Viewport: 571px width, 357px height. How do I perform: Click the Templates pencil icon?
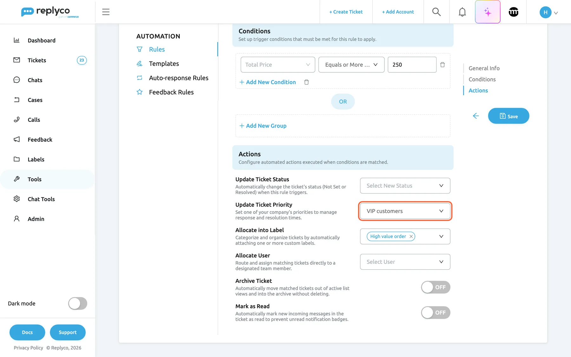(139, 63)
